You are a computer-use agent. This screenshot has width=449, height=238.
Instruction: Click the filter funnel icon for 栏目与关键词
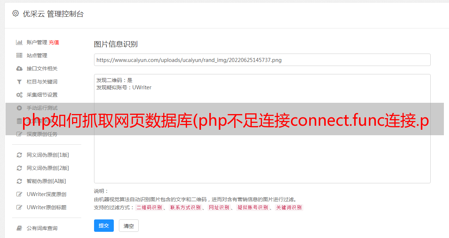(19, 82)
